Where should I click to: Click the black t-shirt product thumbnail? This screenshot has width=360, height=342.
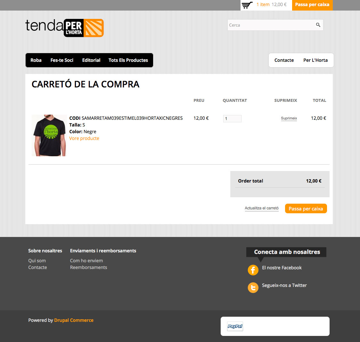coord(49,135)
